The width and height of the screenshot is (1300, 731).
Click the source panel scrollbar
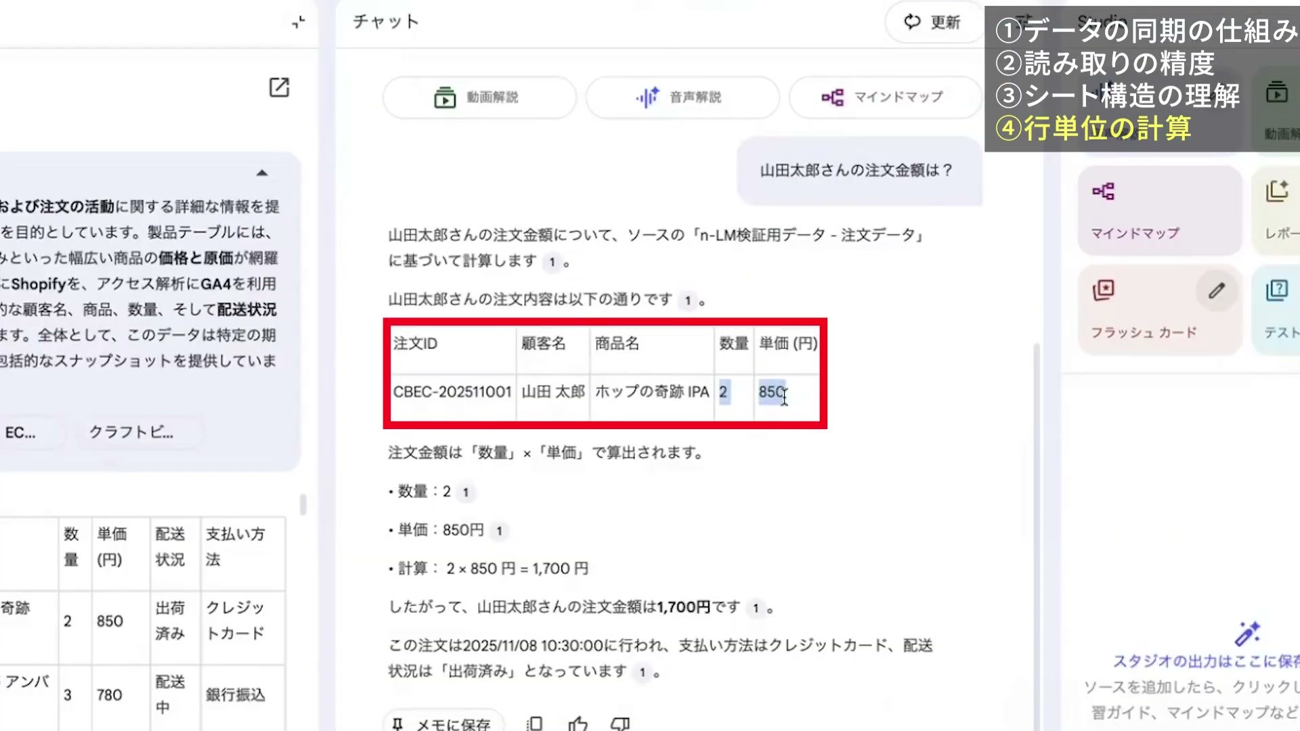click(303, 504)
